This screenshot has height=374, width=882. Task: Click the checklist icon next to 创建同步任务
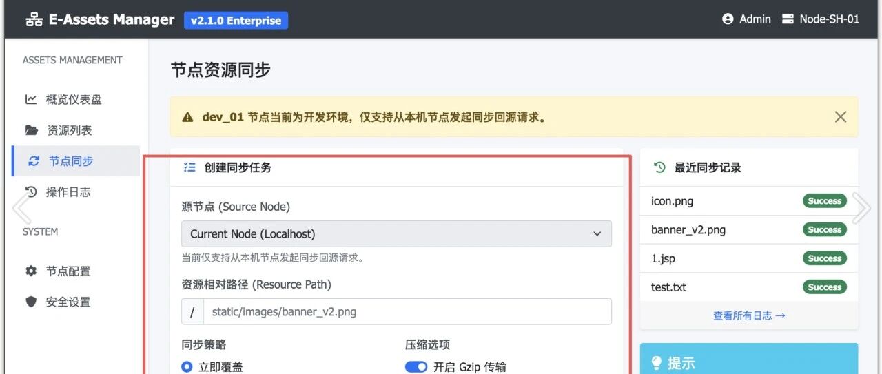(189, 167)
